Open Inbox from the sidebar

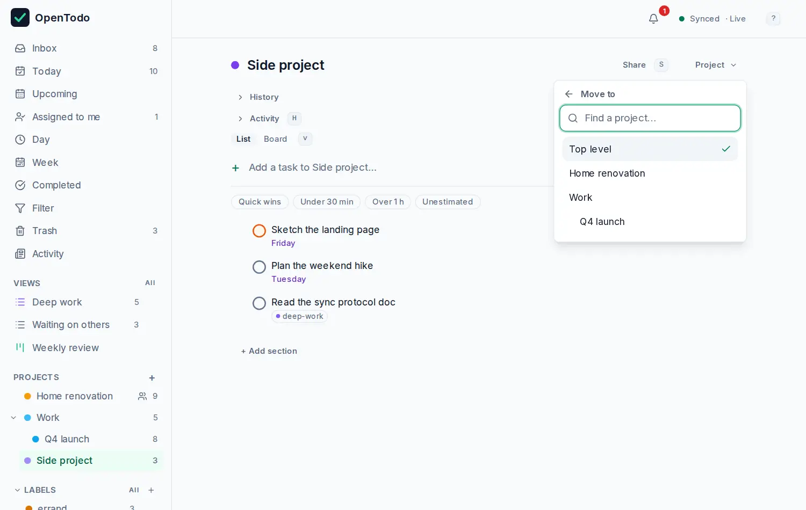click(x=86, y=48)
